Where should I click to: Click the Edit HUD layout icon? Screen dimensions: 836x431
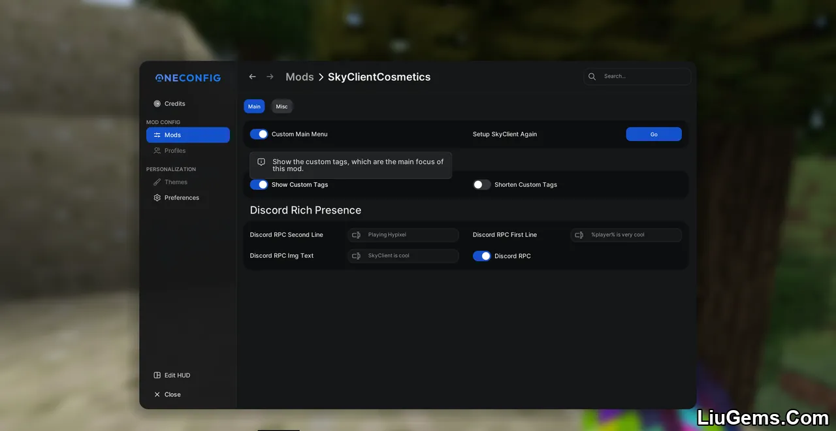coord(157,375)
